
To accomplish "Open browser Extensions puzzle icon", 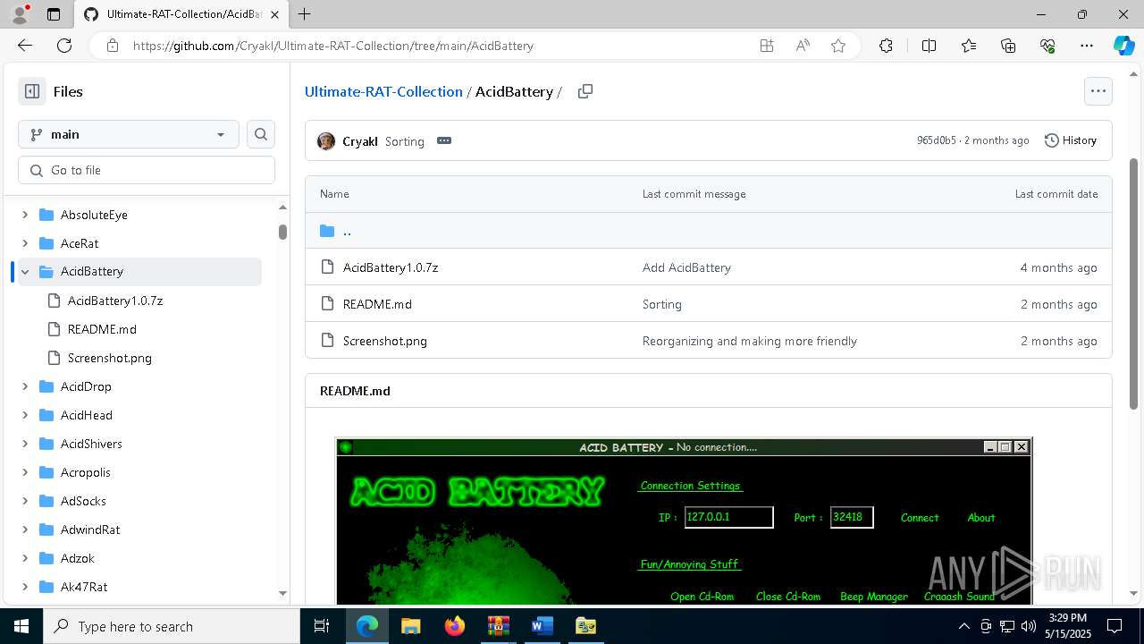I will pyautogui.click(x=886, y=46).
